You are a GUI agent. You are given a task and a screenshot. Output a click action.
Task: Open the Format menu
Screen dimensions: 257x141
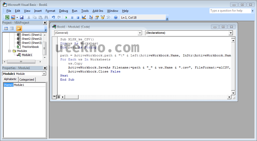(x=50, y=11)
